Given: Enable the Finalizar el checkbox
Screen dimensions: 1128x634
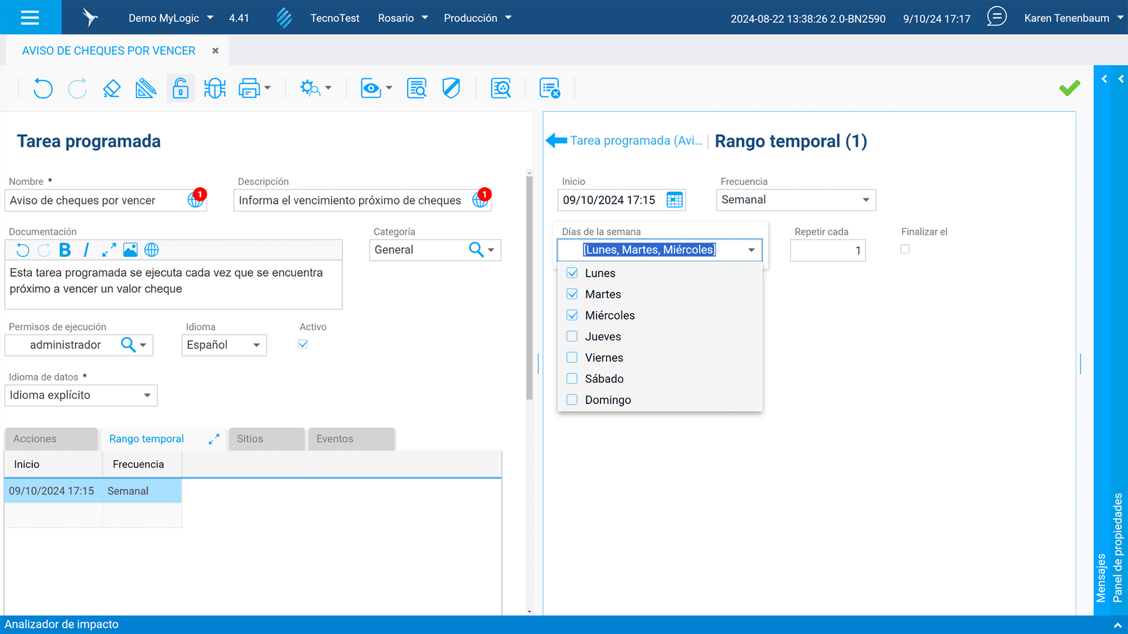Looking at the screenshot, I should (x=905, y=249).
